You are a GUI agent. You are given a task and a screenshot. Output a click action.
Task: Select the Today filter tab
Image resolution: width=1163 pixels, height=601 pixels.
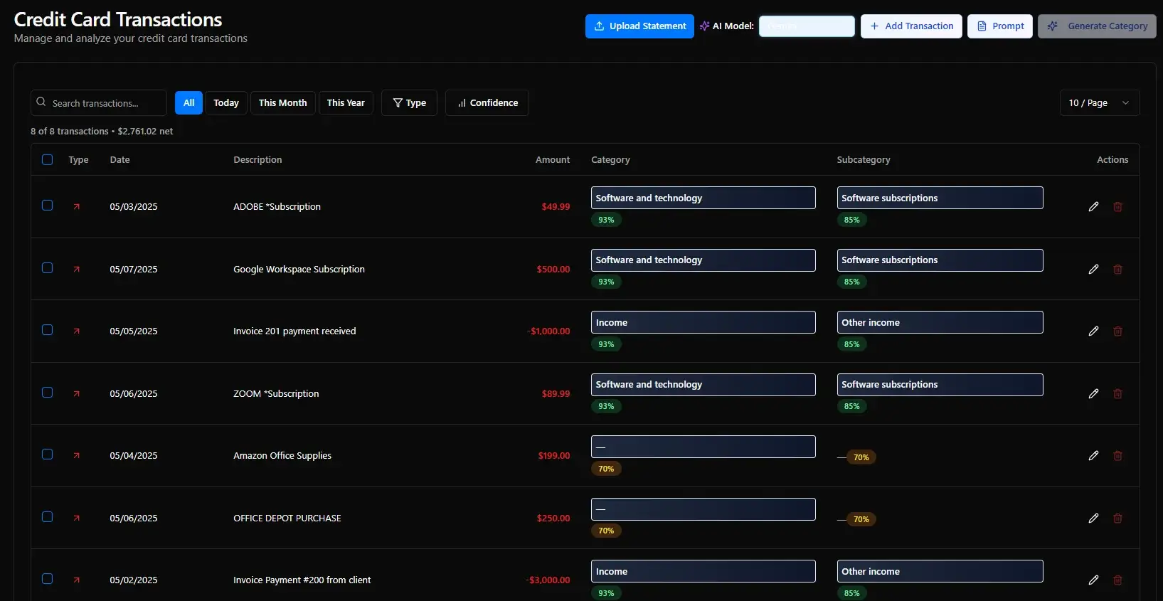[x=226, y=103]
